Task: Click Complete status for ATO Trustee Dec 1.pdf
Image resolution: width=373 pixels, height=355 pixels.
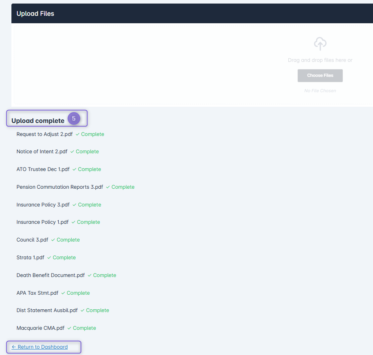Action: pyautogui.click(x=89, y=169)
